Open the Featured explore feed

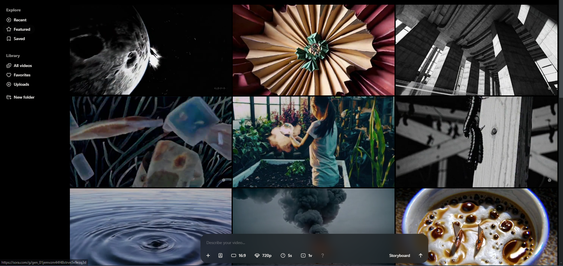click(18, 29)
